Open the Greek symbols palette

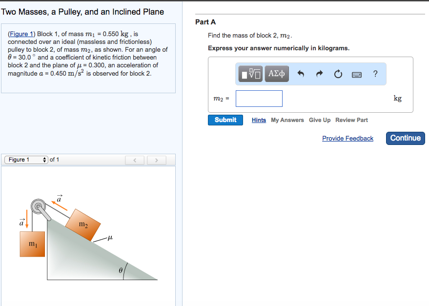(x=276, y=74)
